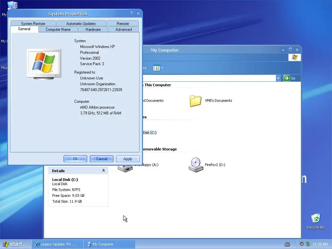332x249 pixels.
Task: Switch to Legacy Update taskbar button
Action: [57, 244]
